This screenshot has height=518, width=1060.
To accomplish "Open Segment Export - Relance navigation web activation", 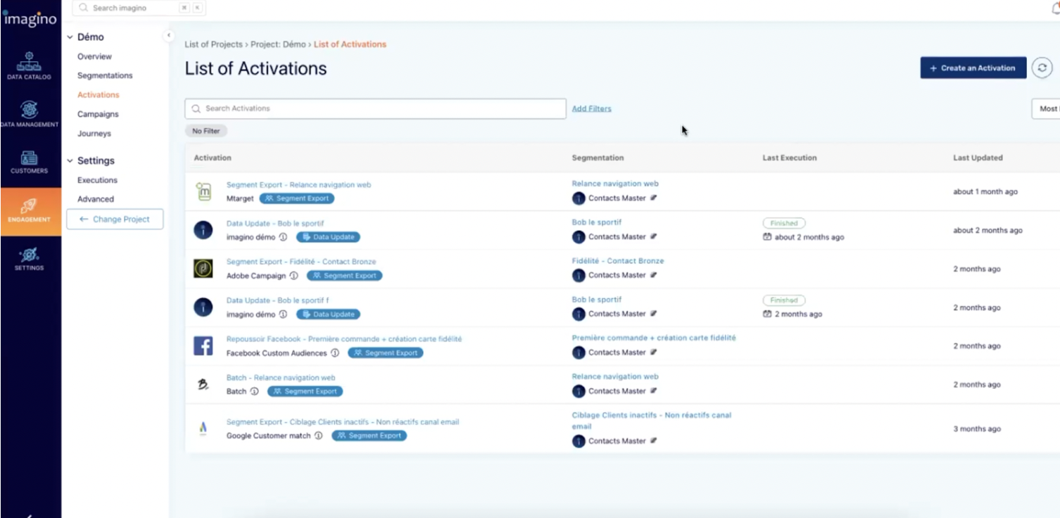I will point(298,184).
